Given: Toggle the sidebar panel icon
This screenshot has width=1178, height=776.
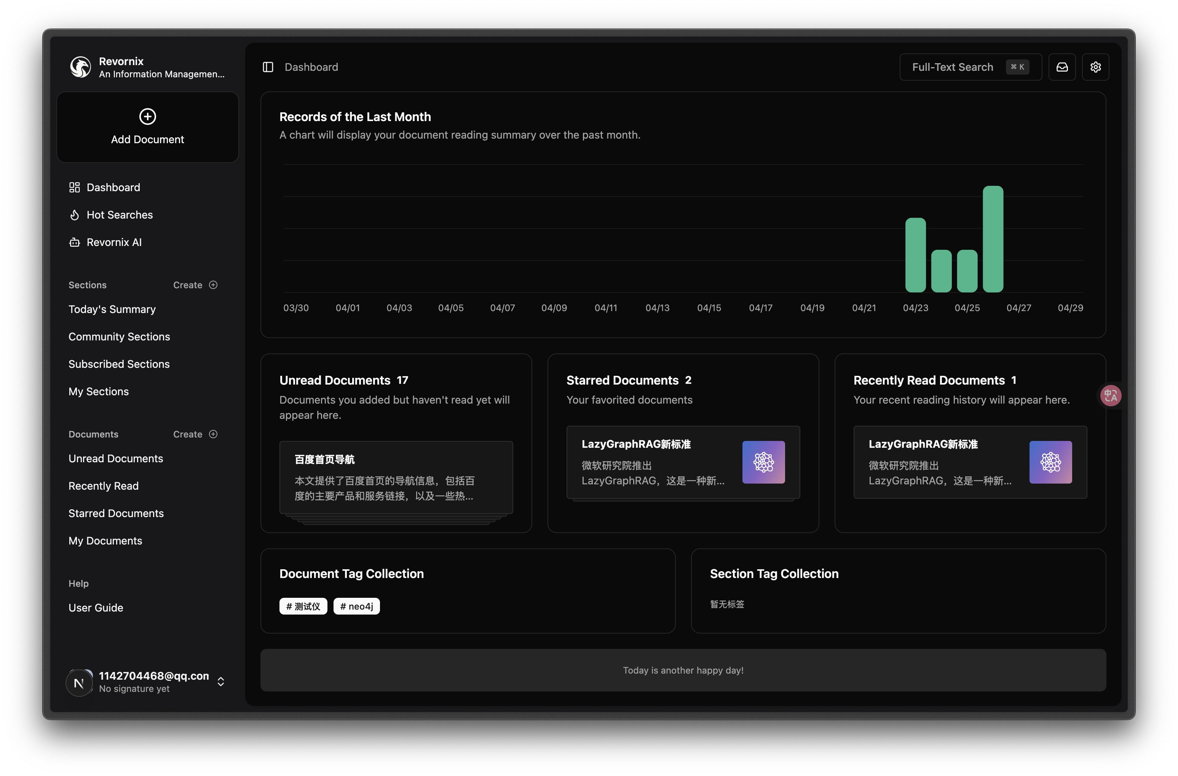Looking at the screenshot, I should [268, 67].
